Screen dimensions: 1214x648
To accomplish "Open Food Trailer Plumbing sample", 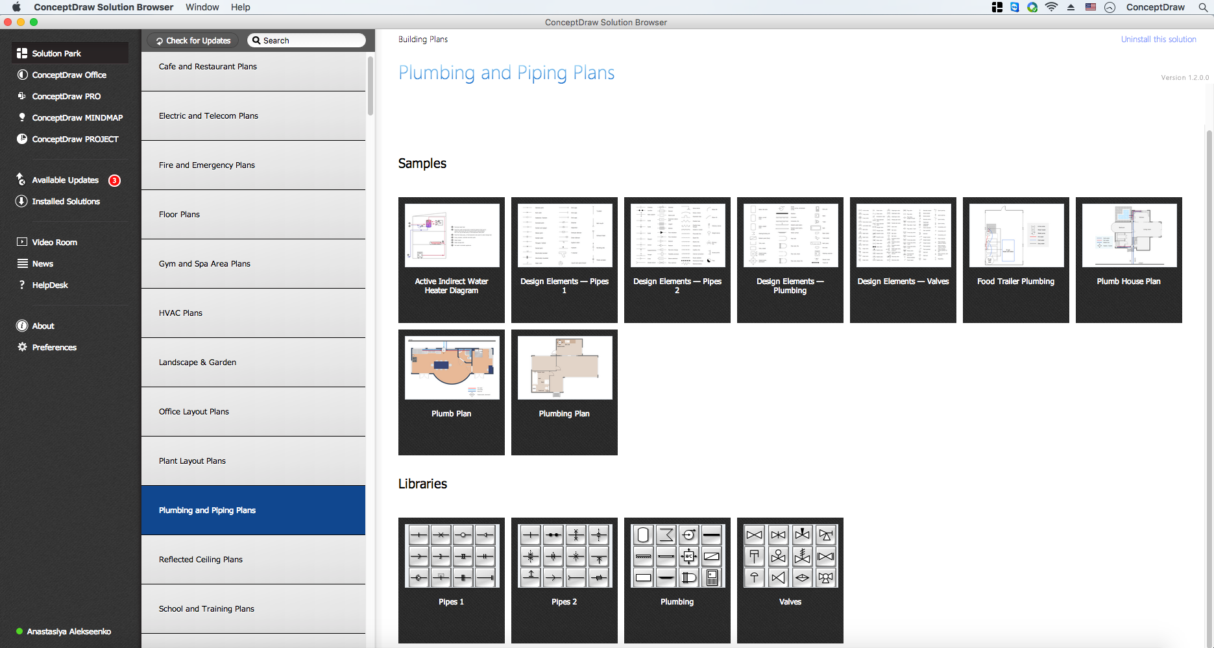I will (1016, 260).
